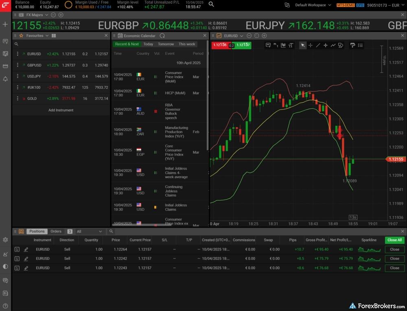Select the crosshair tool in chart toolbar
The image size is (407, 311).
point(311,45)
